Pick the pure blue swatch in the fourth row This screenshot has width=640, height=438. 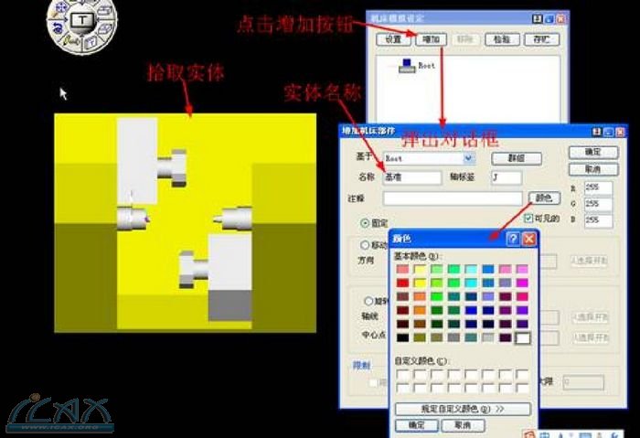click(471, 310)
